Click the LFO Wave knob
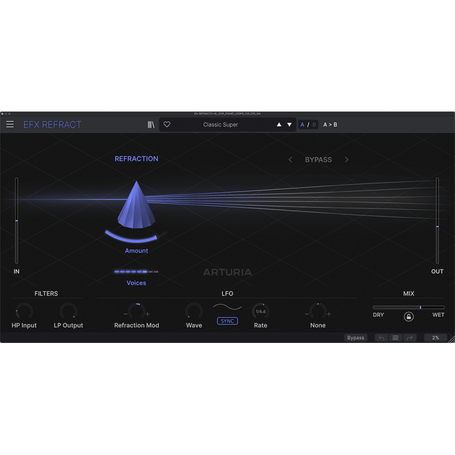Image resolution: width=455 pixels, height=455 pixels. click(x=194, y=311)
